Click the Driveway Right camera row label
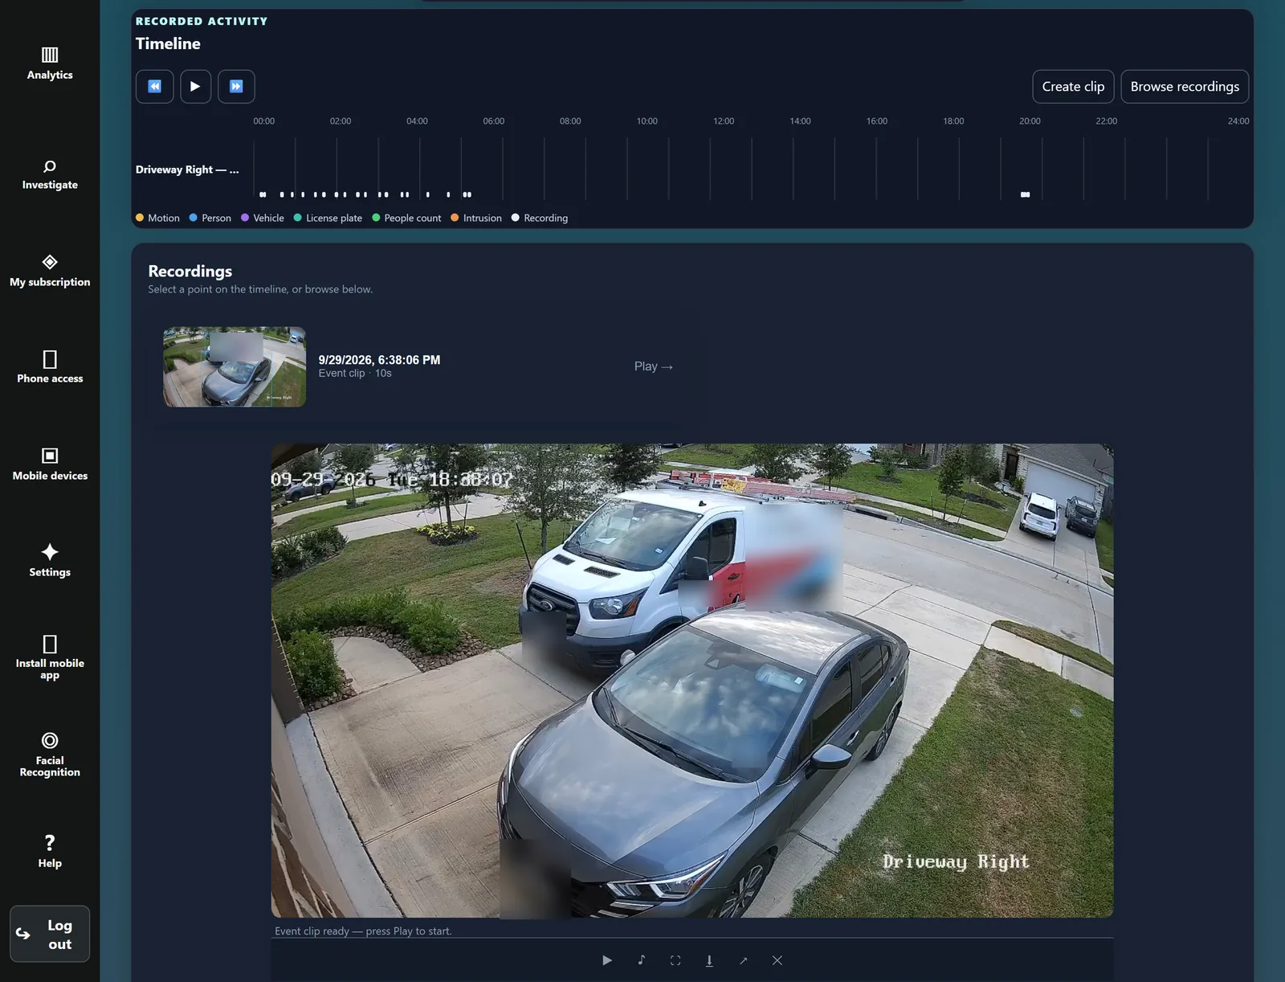The height and width of the screenshot is (982, 1285). coord(187,170)
